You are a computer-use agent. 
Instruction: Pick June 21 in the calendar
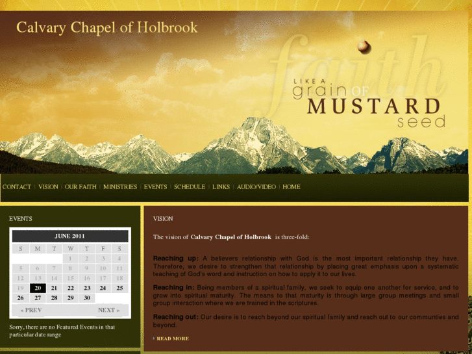point(54,288)
